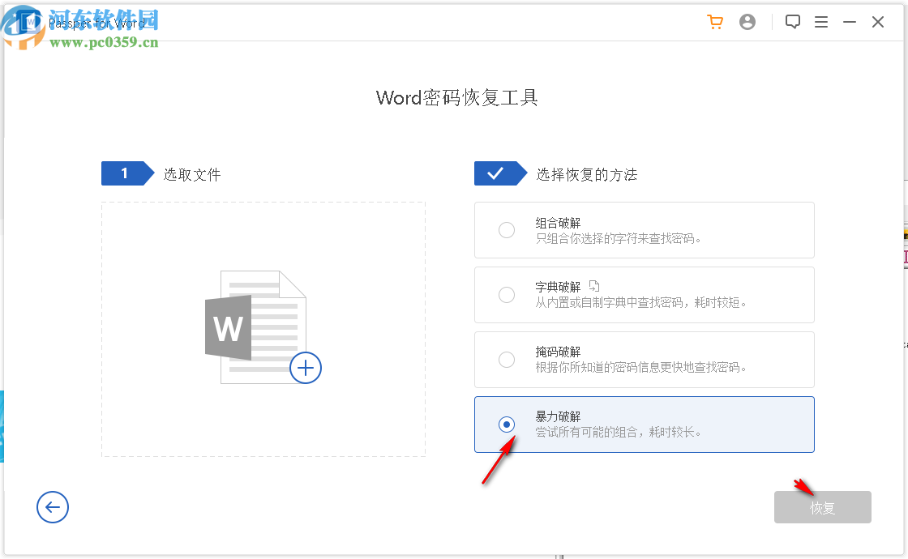The width and height of the screenshot is (908, 559).
Task: Click the 恢复 recovery button
Action: (822, 507)
